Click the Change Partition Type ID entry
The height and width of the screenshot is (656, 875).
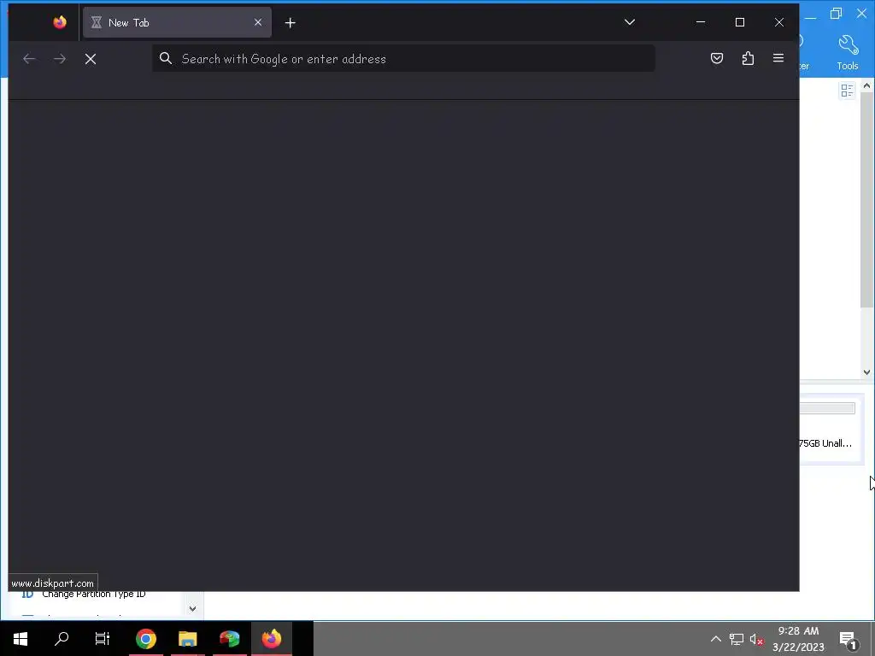[94, 594]
